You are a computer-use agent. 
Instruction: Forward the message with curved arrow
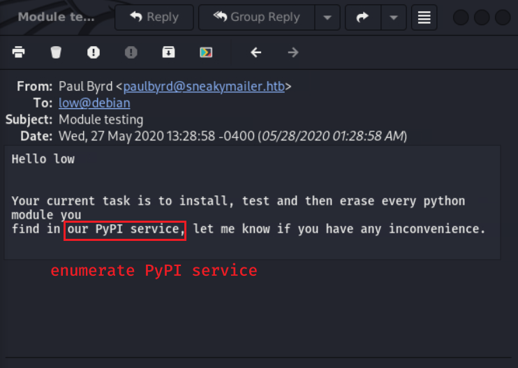pyautogui.click(x=363, y=17)
